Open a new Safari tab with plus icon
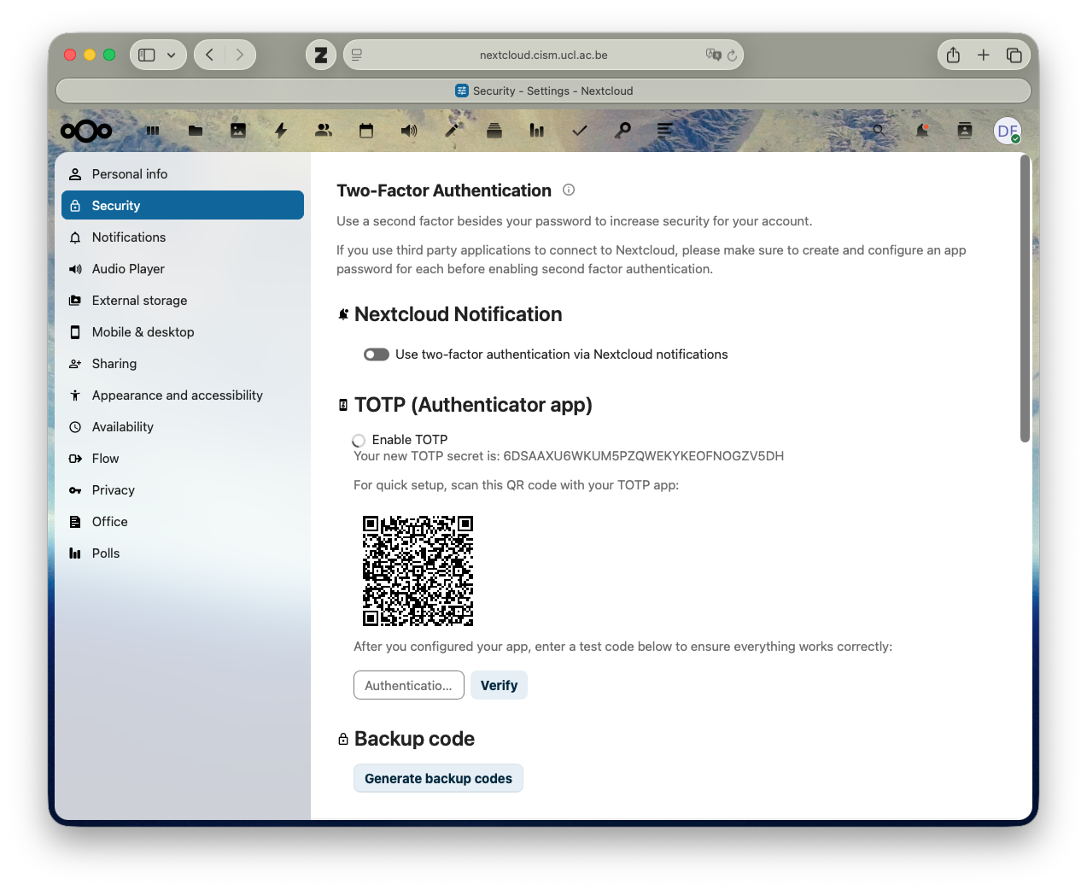Viewport: 1087px width, 890px height. click(x=984, y=55)
